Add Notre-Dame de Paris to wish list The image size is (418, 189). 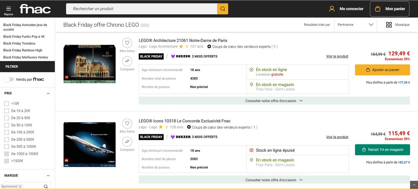[x=127, y=43]
